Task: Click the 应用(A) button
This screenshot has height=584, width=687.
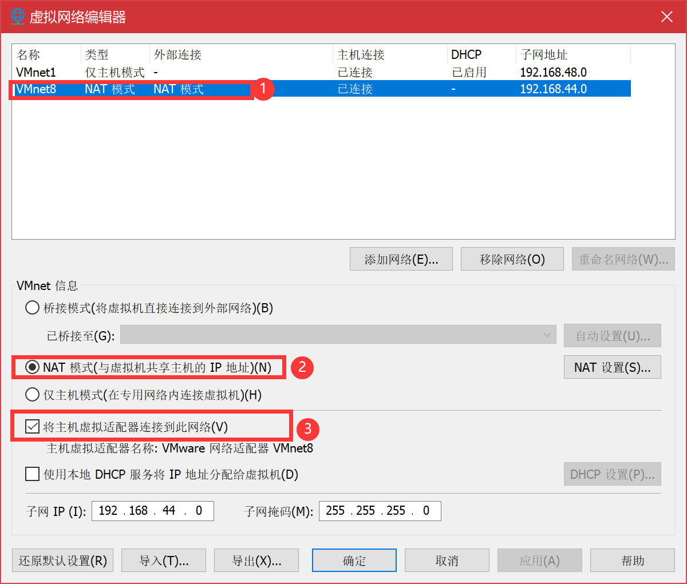Action: (x=540, y=561)
